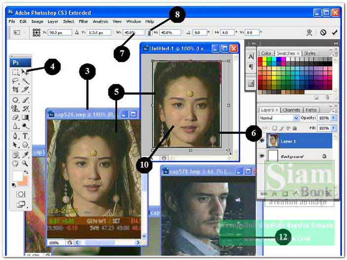
Task: Commit the transform with the checkmark
Action: click(335, 33)
